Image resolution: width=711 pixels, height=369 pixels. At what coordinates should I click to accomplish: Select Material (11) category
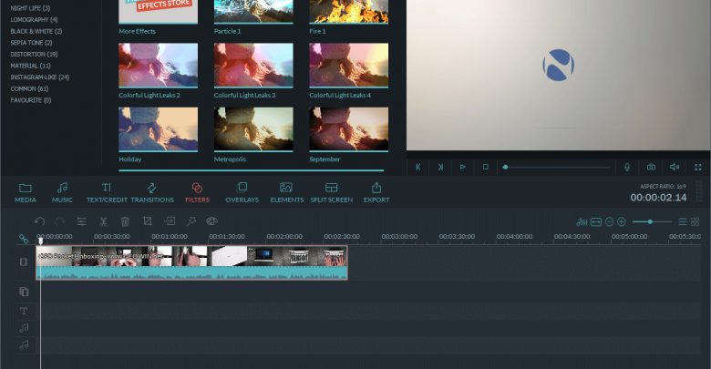[x=30, y=66]
